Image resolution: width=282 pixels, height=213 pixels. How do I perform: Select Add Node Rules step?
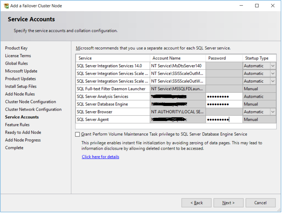pyautogui.click(x=20, y=94)
